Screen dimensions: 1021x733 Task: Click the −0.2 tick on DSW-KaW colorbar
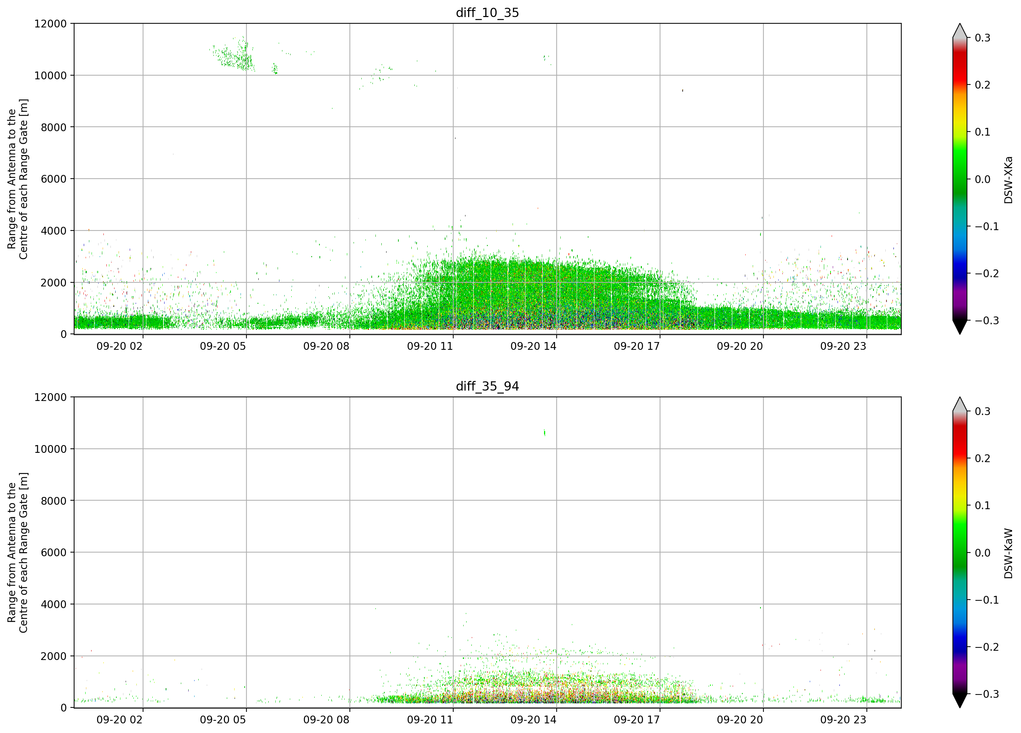point(987,647)
